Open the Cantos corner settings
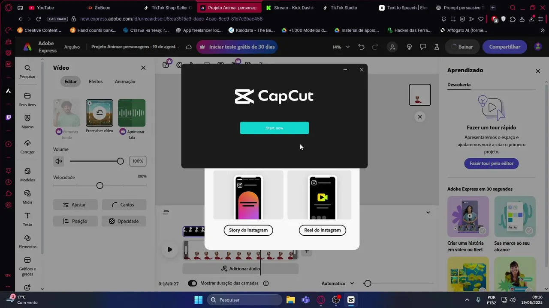The width and height of the screenshot is (549, 308). (x=124, y=204)
